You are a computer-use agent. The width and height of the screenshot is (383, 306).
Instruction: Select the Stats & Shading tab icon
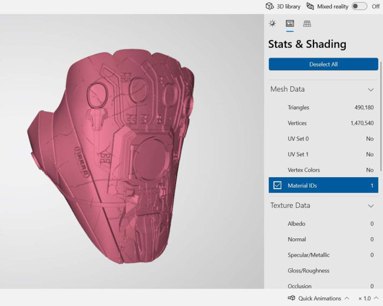click(290, 24)
